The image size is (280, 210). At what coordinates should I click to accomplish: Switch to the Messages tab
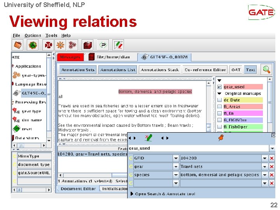coord(70,57)
